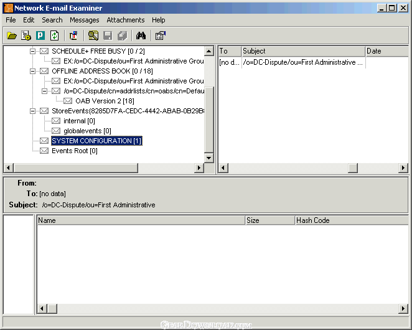Viewport: 412px width, 330px height.
Task: Click the page with green refresh arrows icon
Action: tap(54, 35)
